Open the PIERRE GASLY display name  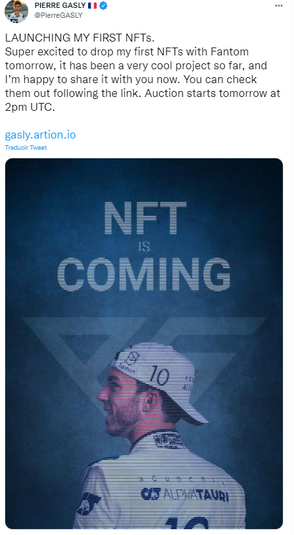[61, 5]
